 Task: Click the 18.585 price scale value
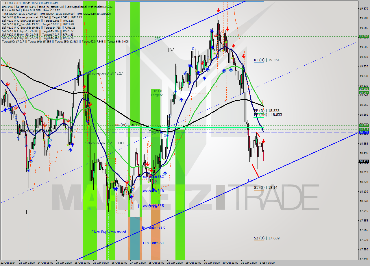364,143
